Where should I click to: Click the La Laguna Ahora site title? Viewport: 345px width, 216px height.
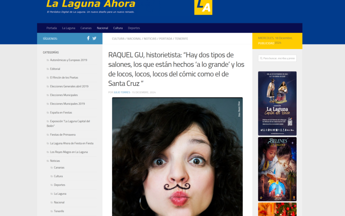[x=91, y=4]
